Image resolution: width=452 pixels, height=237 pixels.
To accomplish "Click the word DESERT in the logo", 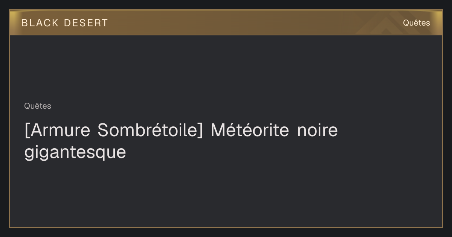I will [x=86, y=23].
